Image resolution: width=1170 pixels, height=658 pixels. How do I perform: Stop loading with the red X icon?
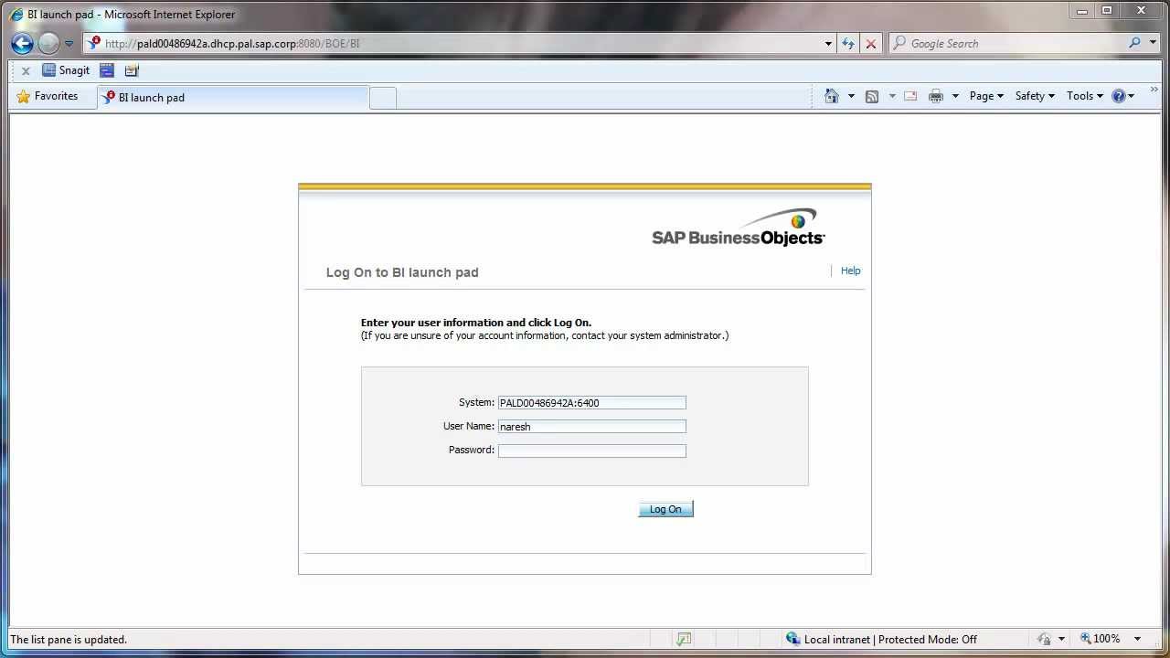pyautogui.click(x=871, y=43)
